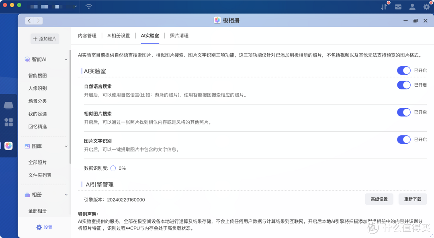Open 全部照片 in sidebar

click(x=38, y=162)
